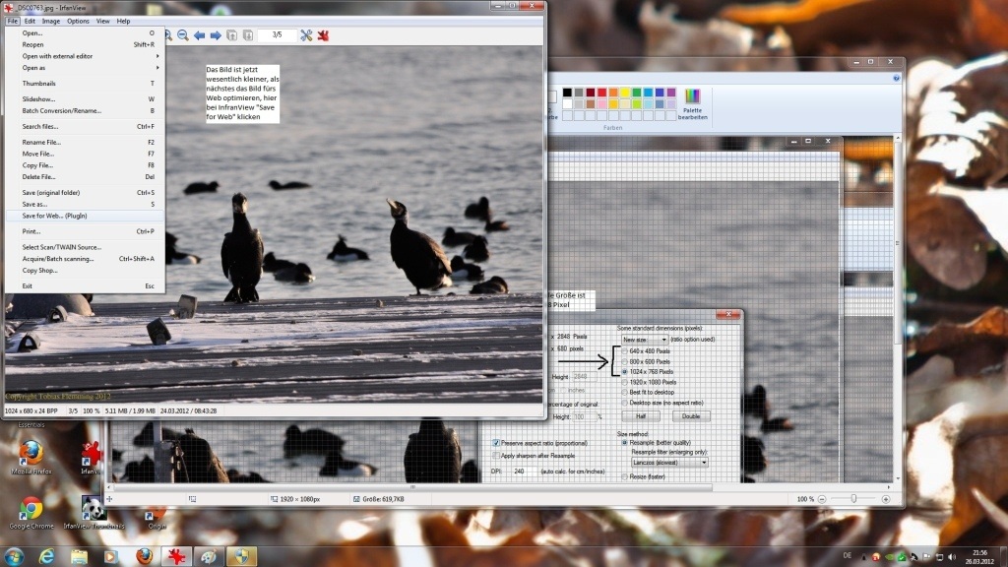Image resolution: width=1008 pixels, height=567 pixels.
Task: Enable Apply sharpen after Resample checkbox
Action: [x=496, y=456]
